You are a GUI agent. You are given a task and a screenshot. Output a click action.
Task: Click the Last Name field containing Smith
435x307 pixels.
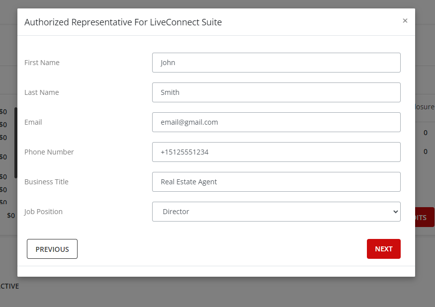[276, 92]
